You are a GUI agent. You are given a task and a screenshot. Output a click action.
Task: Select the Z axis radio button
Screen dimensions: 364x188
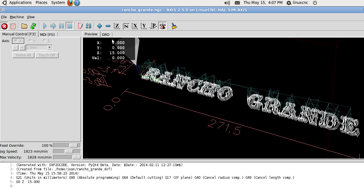point(45,41)
